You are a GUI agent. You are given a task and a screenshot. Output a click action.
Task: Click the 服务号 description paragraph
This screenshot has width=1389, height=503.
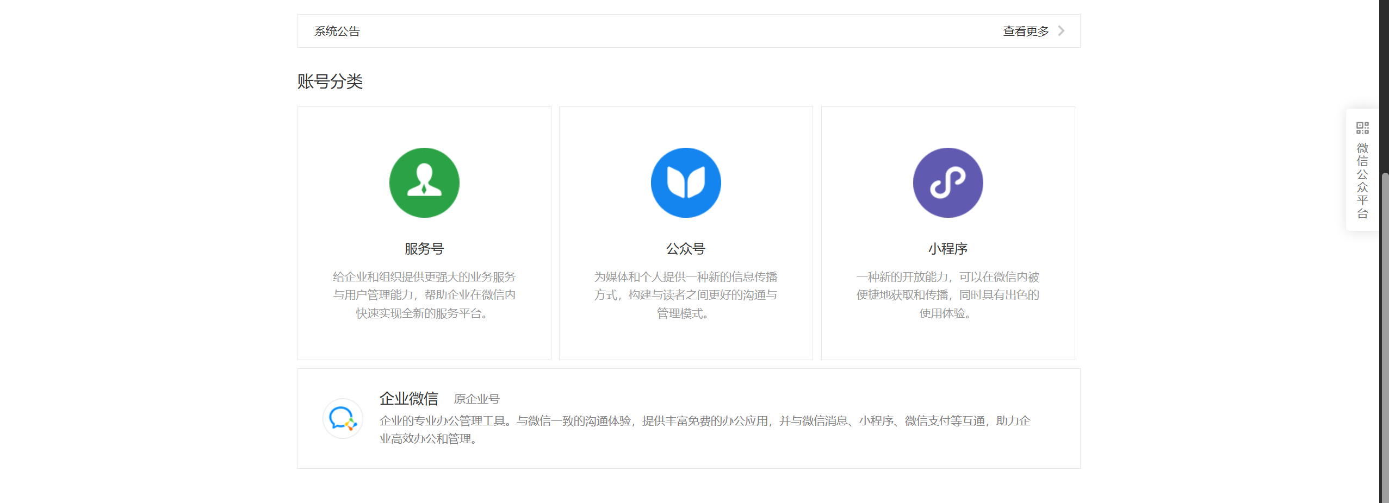[x=424, y=295]
